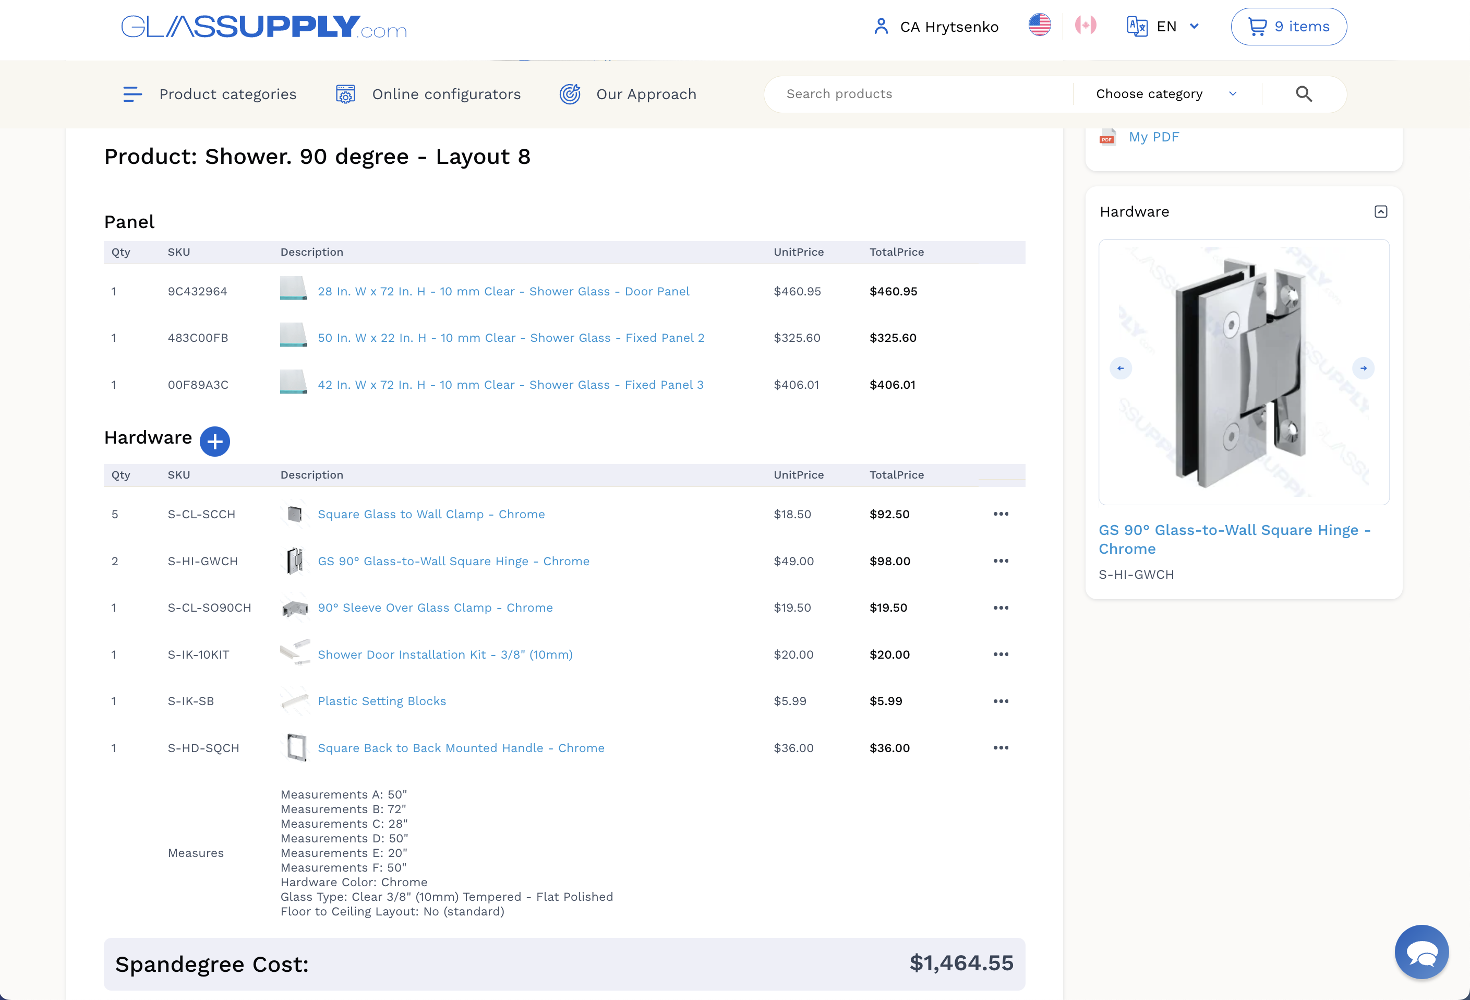The height and width of the screenshot is (1000, 1470).
Task: Open the 42 In. W Fixed Panel 3 link
Action: (x=510, y=385)
